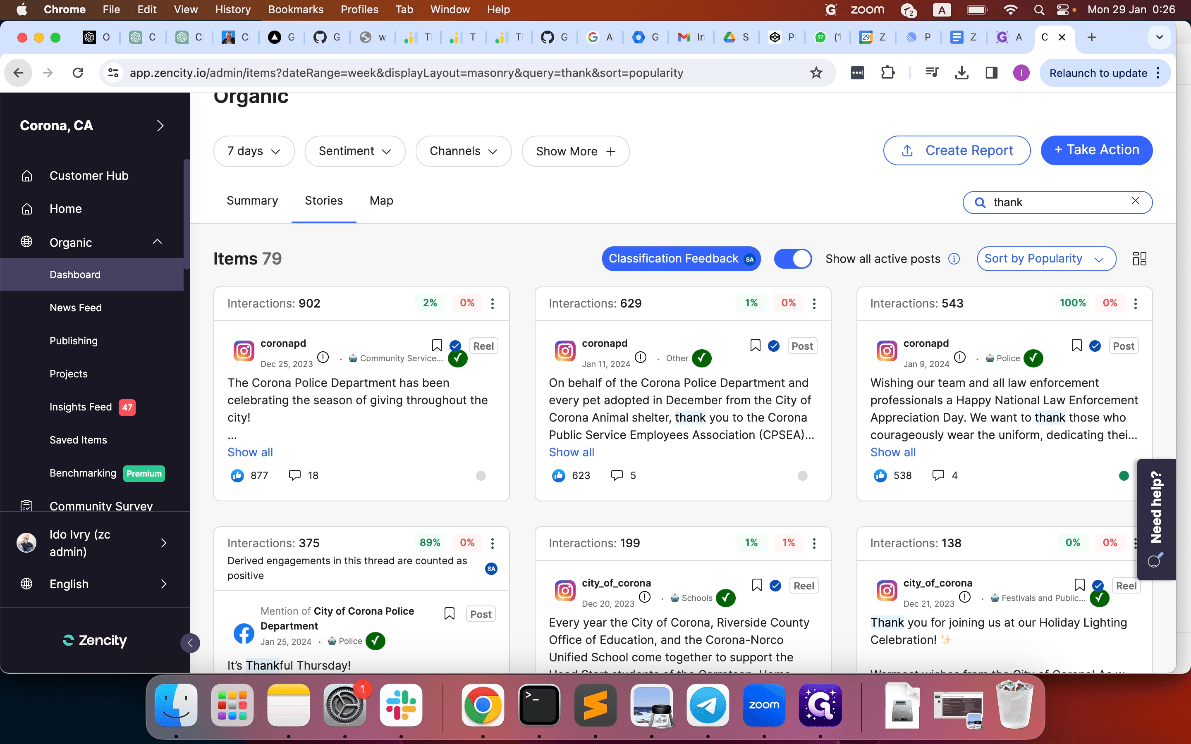Screen dimensions: 1191x744
Task: Click the Facebook icon on Police mention post
Action: pyautogui.click(x=244, y=633)
